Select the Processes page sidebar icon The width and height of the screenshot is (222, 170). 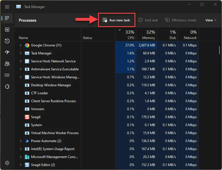pos(7,18)
